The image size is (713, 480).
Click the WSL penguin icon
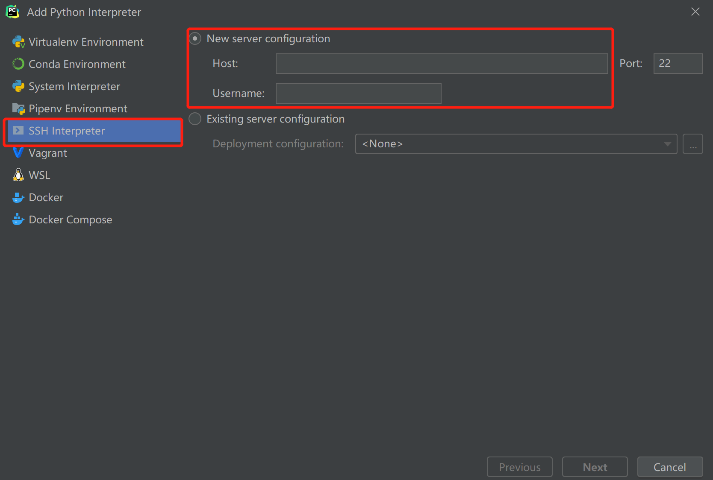coord(18,175)
